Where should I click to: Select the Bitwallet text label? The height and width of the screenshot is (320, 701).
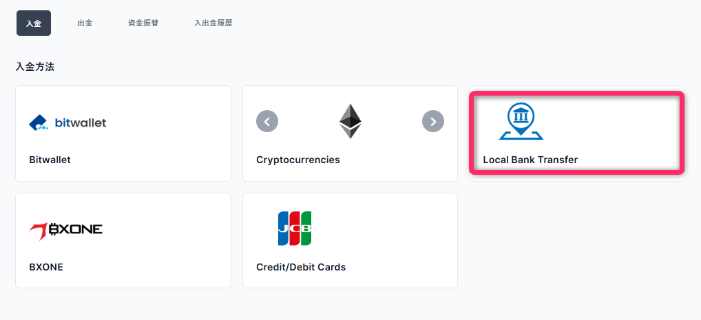[50, 160]
